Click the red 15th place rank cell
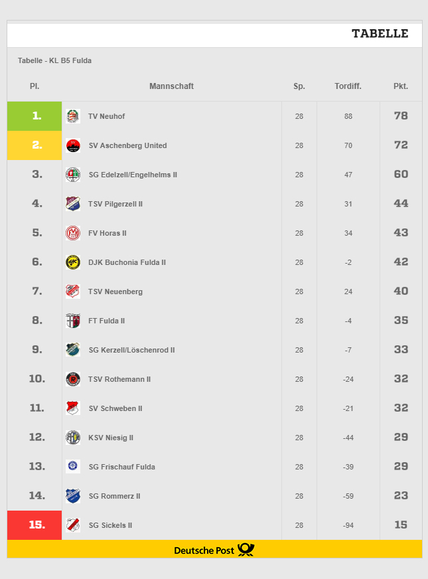428x579 pixels. tap(35, 525)
